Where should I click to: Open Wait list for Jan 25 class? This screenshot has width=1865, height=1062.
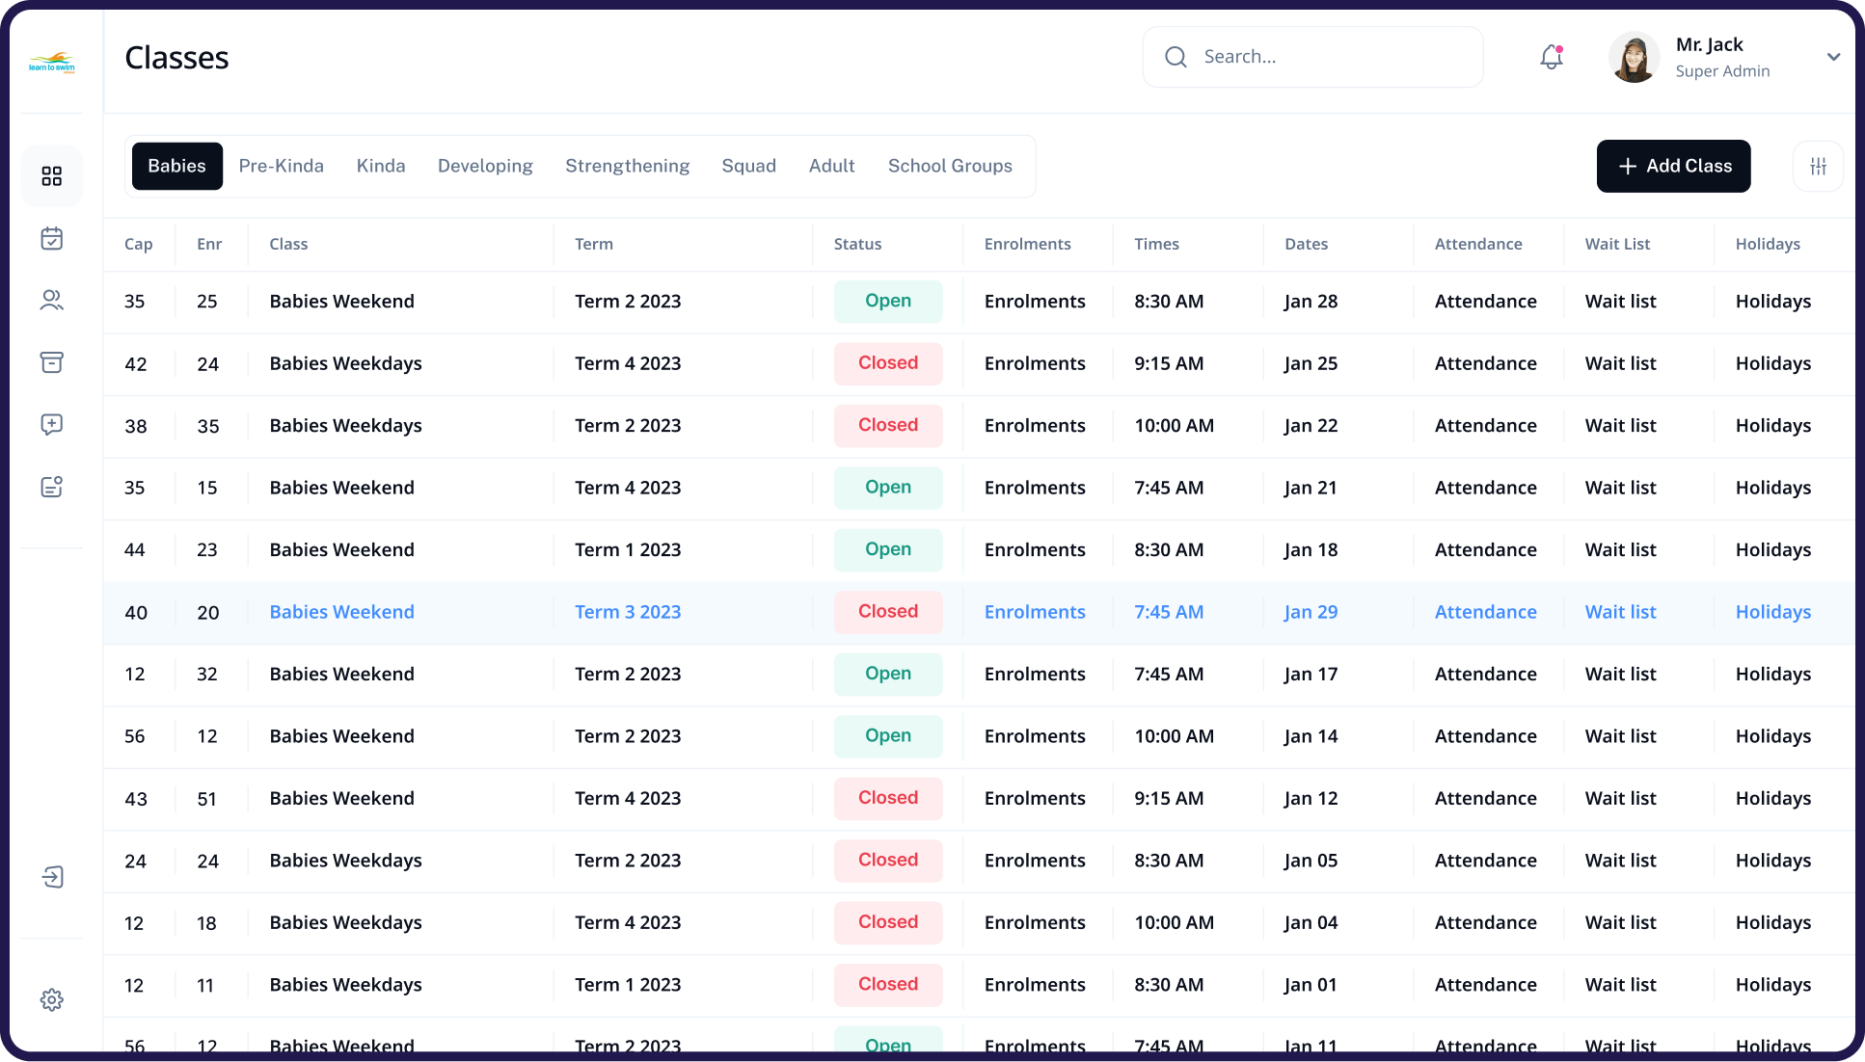1620,363
